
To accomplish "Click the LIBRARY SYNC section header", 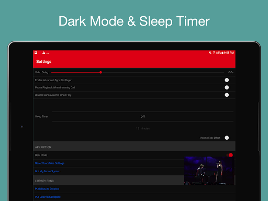I will [108, 180].
